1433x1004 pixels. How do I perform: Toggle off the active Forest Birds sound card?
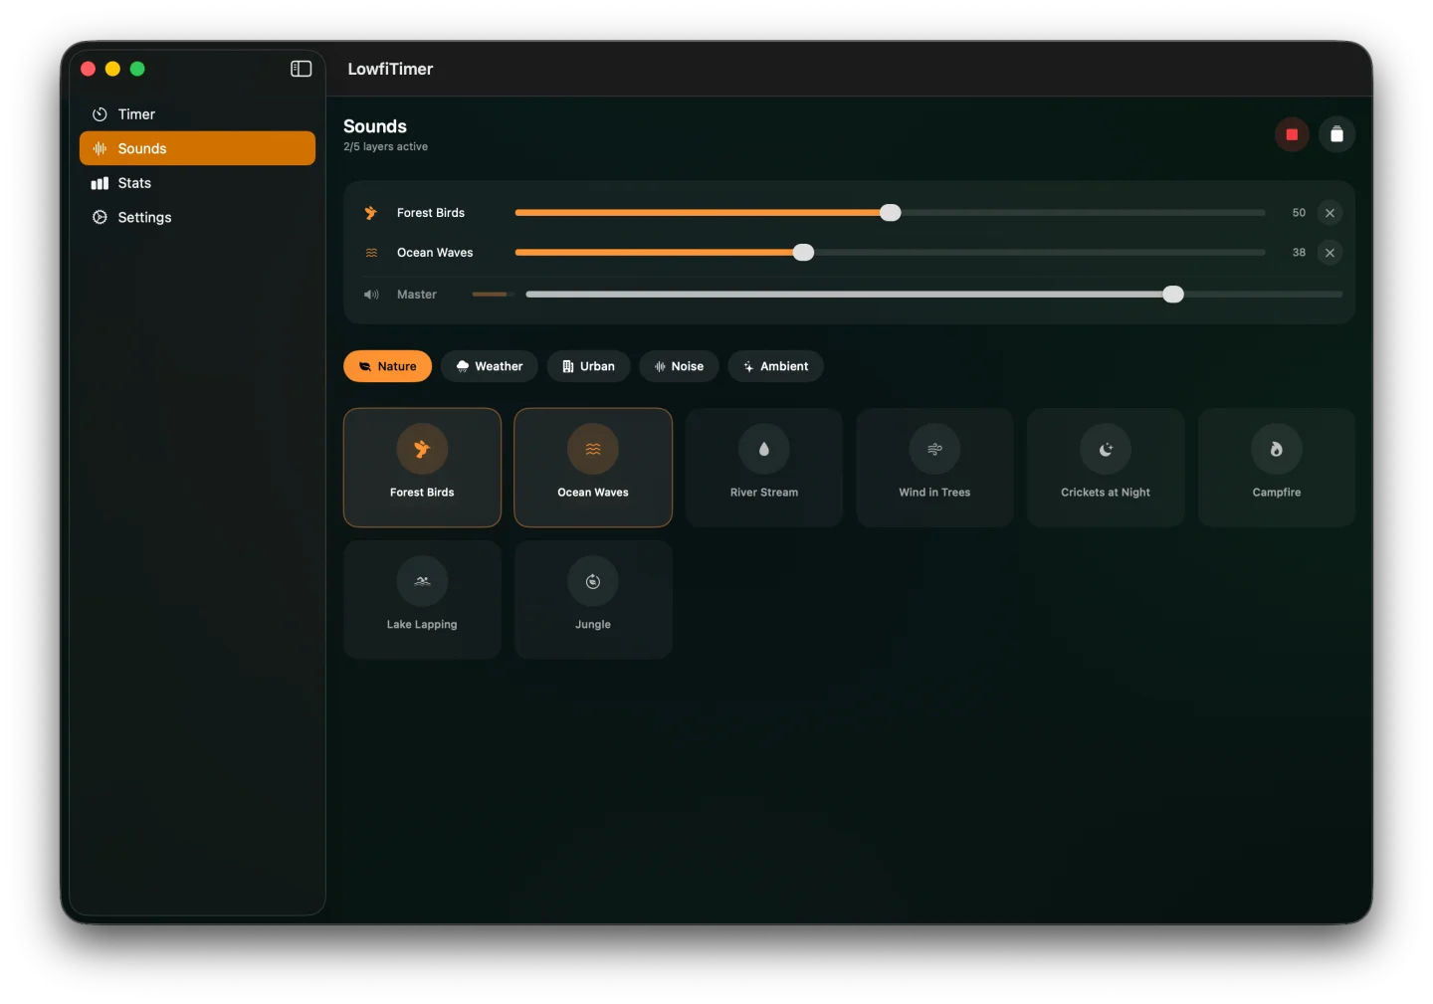[x=421, y=467]
